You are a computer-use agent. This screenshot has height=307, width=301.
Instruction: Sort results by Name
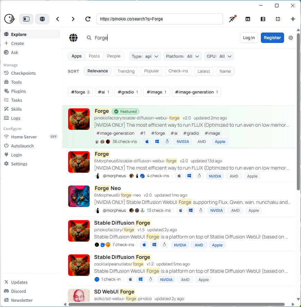225,71
